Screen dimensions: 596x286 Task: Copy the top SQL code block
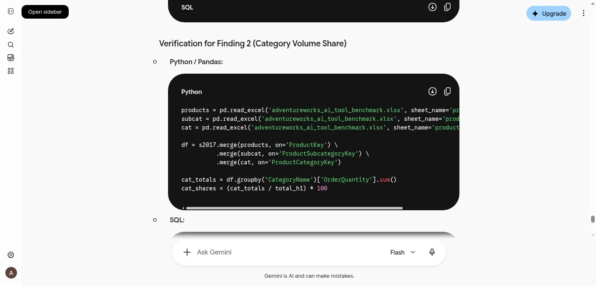[447, 7]
